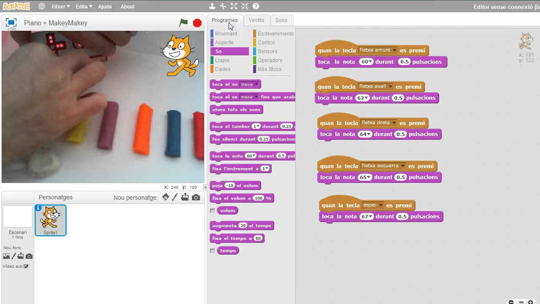Image resolution: width=540 pixels, height=304 pixels.
Task: Click the volume 100 value field
Action: click(258, 198)
